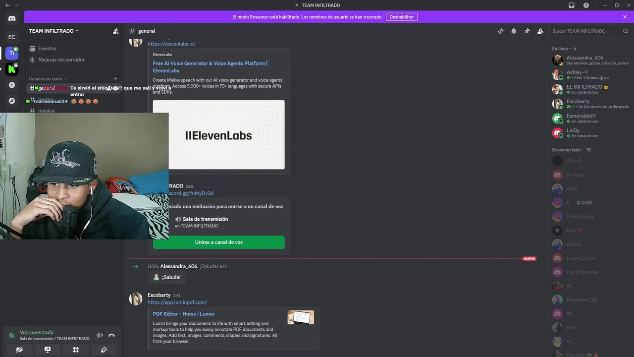
Task: Open the Activities shapes button
Action: [76, 350]
